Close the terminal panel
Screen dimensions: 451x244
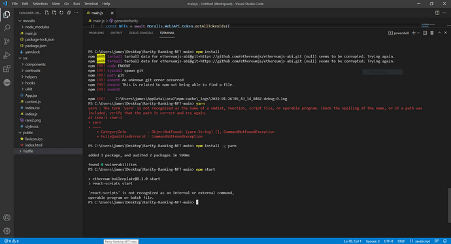[x=446, y=33]
